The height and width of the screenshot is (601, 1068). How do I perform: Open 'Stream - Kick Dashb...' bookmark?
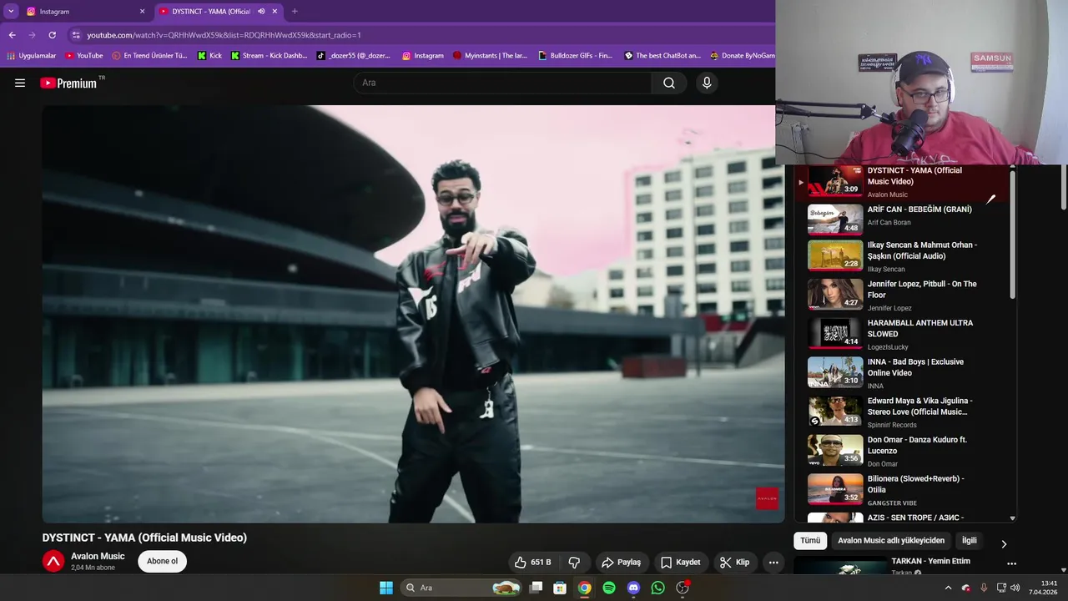click(269, 56)
